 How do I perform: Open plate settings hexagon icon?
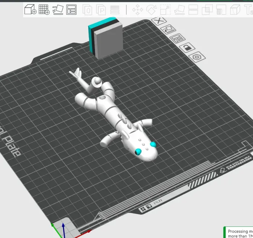197,57
